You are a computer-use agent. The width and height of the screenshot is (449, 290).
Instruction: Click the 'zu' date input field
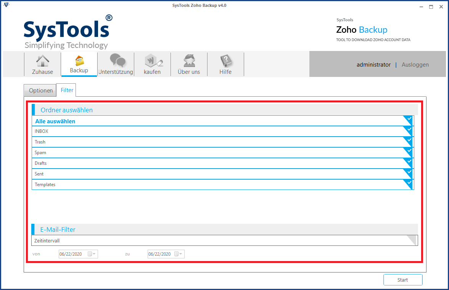tap(166, 254)
